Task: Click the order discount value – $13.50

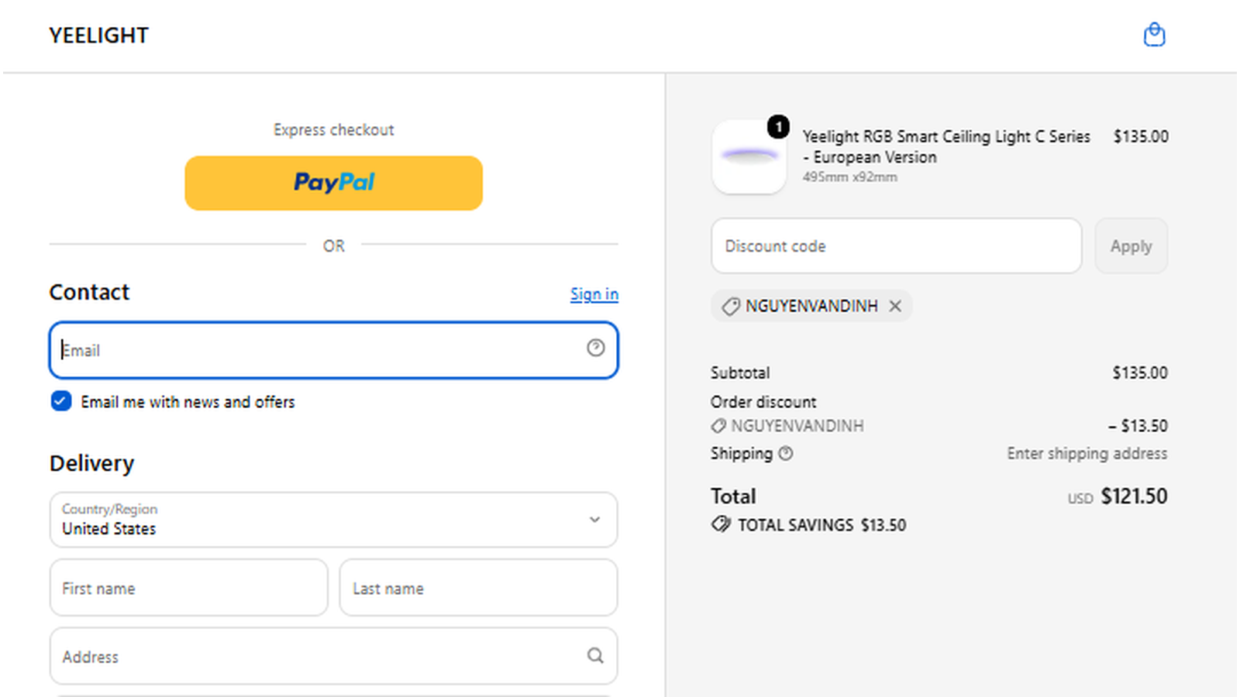Action: [x=1138, y=425]
